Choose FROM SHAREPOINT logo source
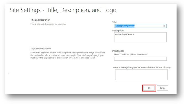Image resolution: width=184 pixels, height=105 pixels. click(x=139, y=54)
